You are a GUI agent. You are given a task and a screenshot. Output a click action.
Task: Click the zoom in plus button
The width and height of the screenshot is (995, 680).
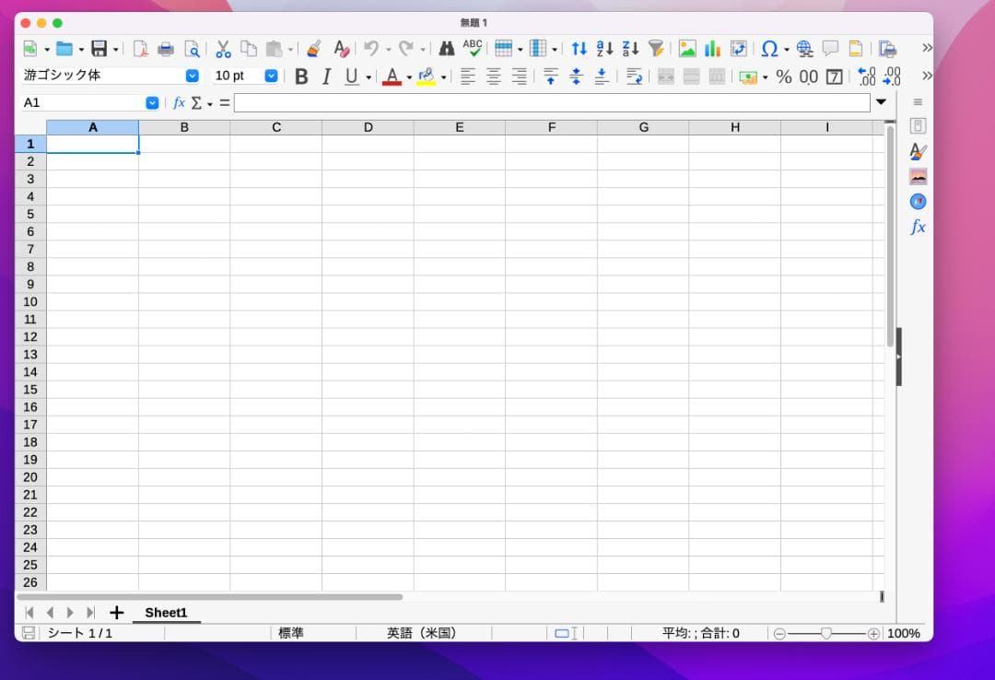873,634
